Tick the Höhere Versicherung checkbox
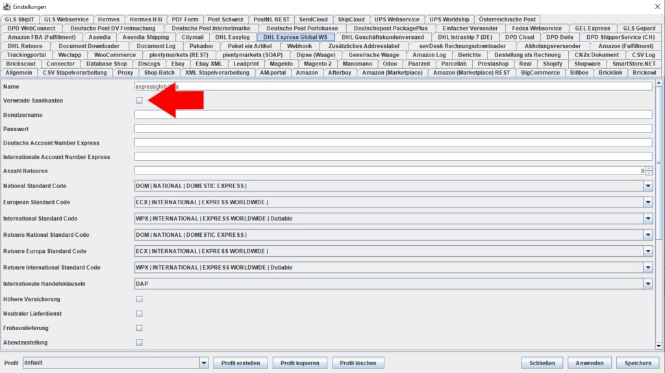 [x=139, y=299]
